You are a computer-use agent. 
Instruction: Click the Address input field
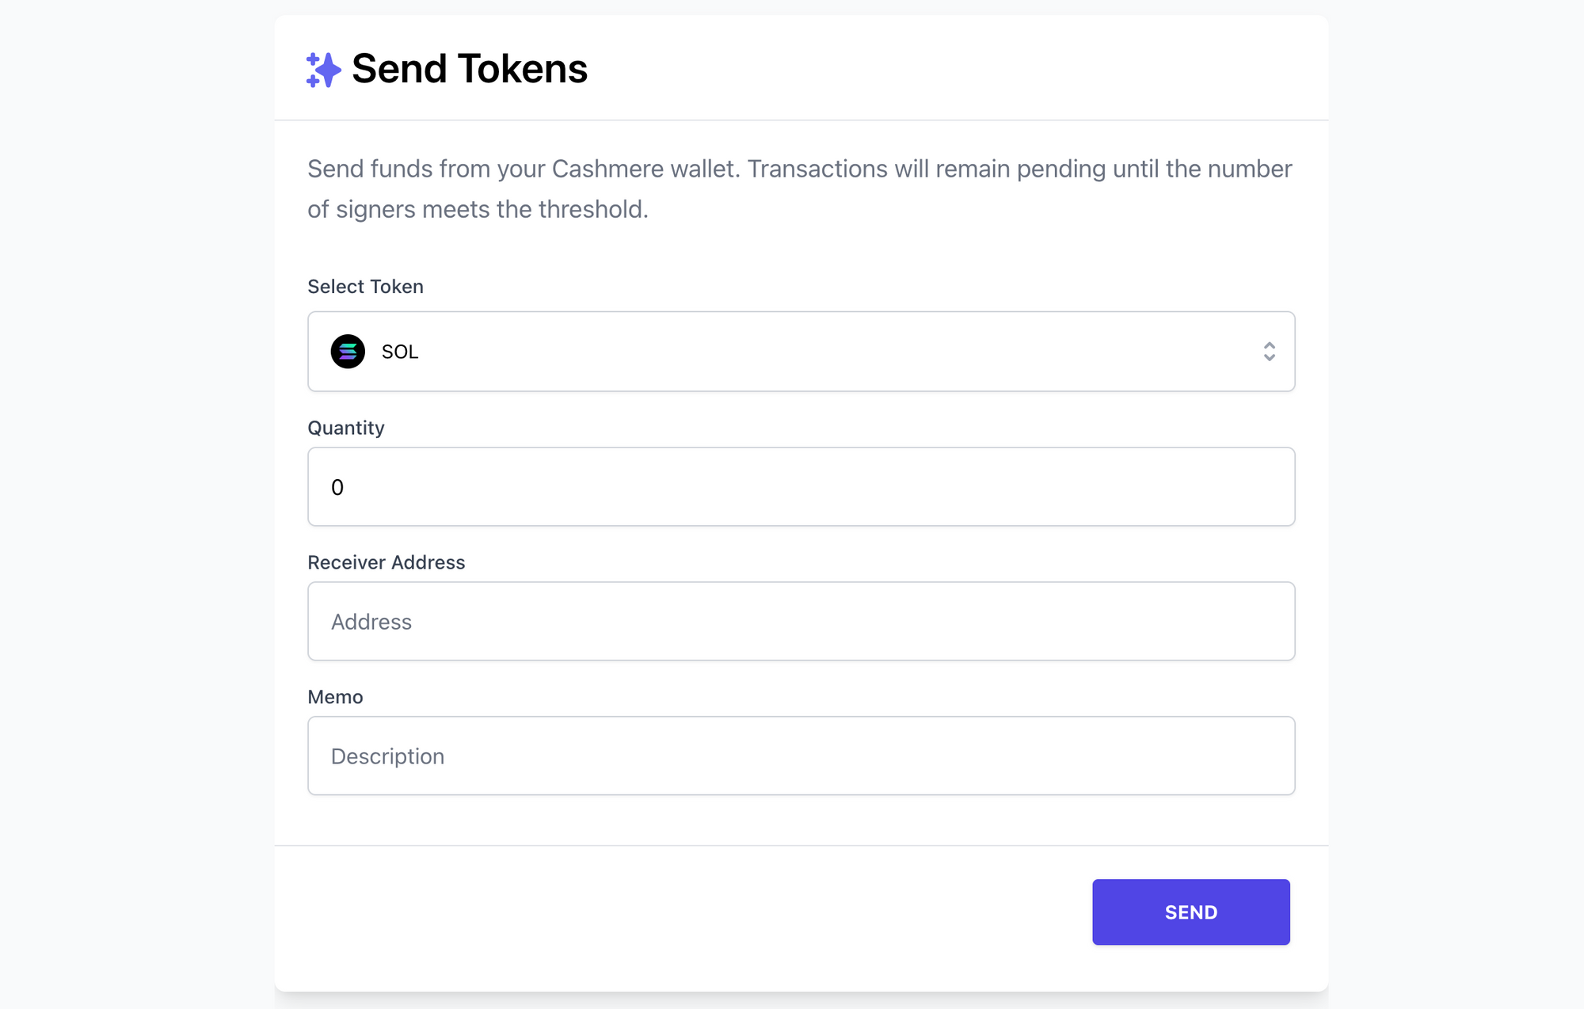tap(801, 621)
